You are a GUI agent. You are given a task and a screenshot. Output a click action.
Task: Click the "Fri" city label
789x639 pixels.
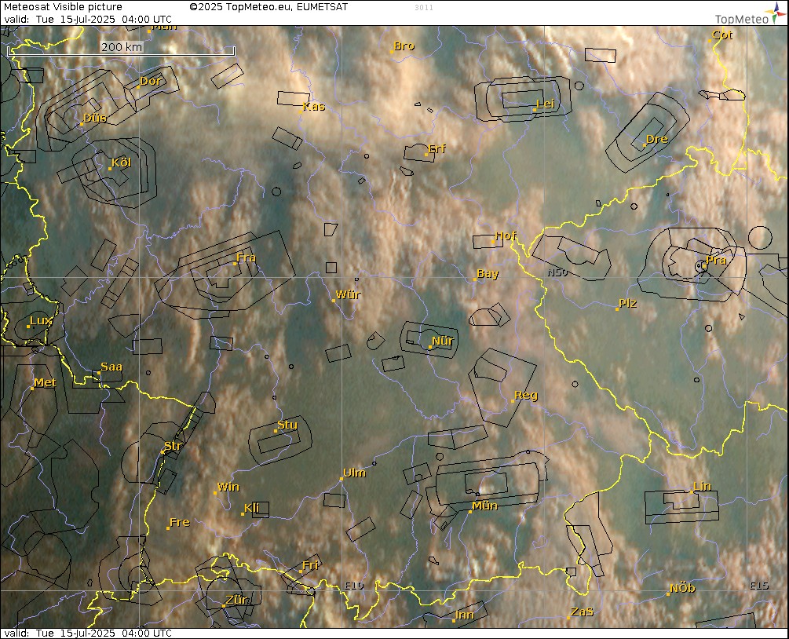pos(310,565)
